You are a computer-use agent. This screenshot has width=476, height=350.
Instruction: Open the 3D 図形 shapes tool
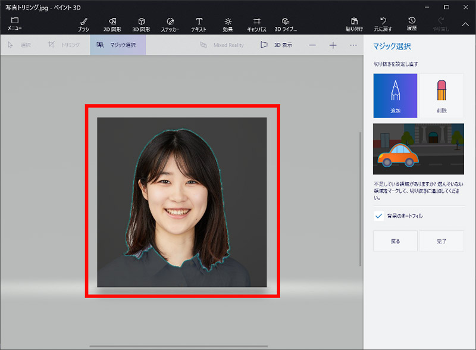[x=141, y=24]
